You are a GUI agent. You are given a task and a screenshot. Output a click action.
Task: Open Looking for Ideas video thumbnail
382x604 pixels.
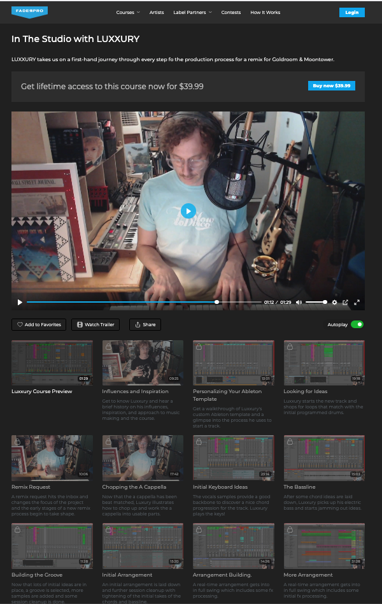pos(324,363)
